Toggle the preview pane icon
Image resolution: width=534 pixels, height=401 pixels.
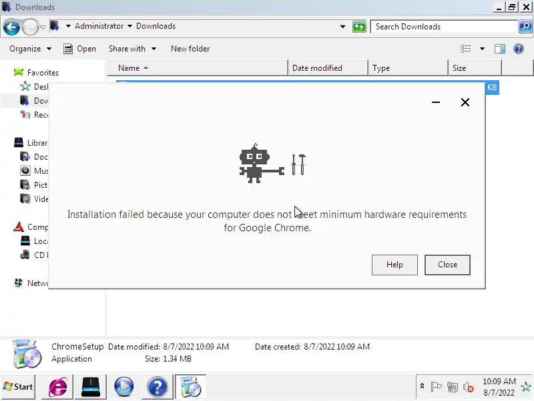click(x=500, y=49)
